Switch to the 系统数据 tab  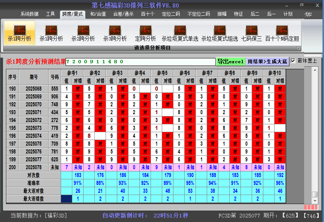click(29, 14)
